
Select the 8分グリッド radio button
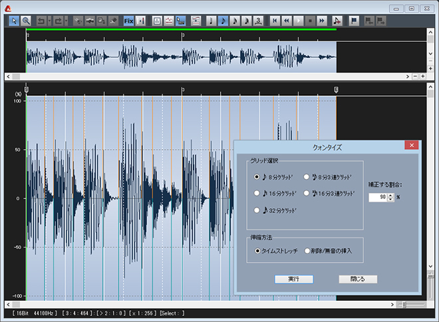tap(257, 177)
